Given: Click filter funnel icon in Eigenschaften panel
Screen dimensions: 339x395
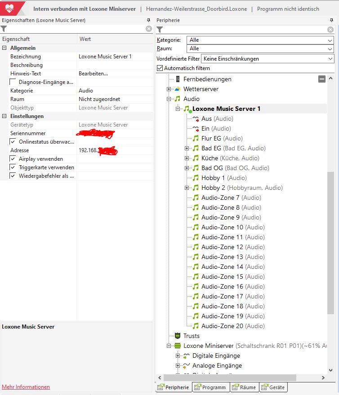Looking at the screenshot, I should tap(4, 29).
